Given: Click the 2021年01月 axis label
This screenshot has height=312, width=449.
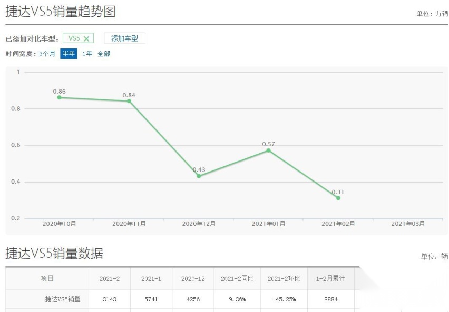Looking at the screenshot, I should point(268,224).
